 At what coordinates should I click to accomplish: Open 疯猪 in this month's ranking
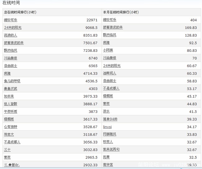click(x=106, y=43)
